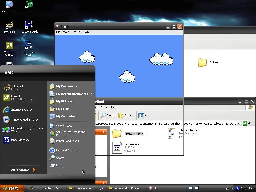Screen dimensions: 256x192
Task: Open the FilZip desktop shortcut
Action: pyautogui.click(x=29, y=6)
